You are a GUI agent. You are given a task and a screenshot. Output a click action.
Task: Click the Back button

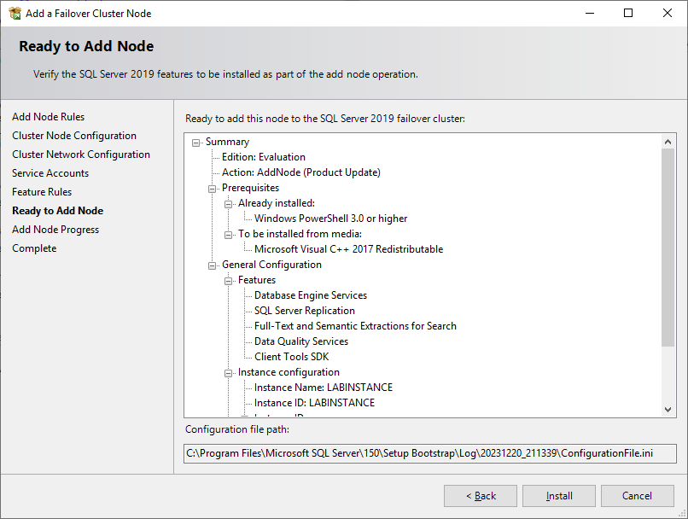tap(481, 496)
